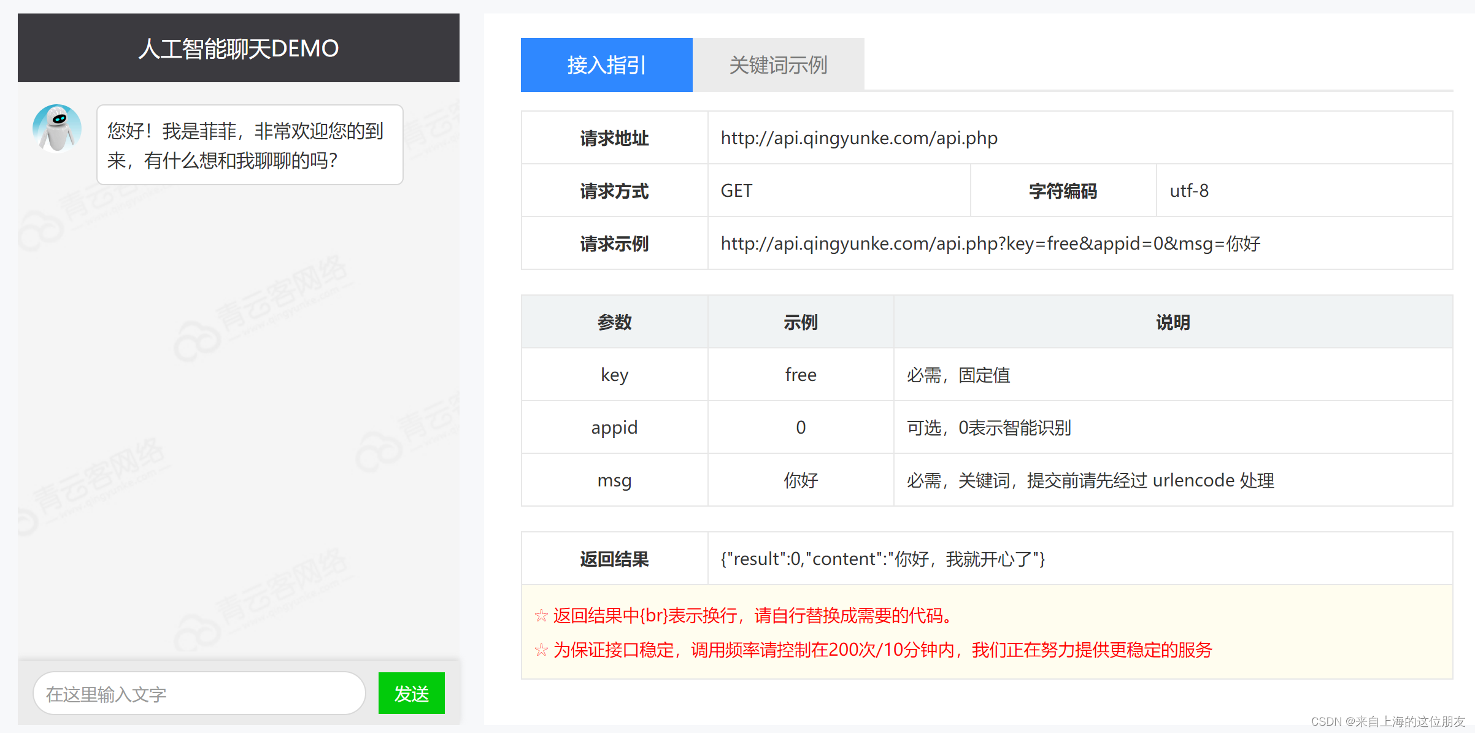The width and height of the screenshot is (1475, 733).
Task: Click the example value 0 for appid
Action: click(x=800, y=428)
